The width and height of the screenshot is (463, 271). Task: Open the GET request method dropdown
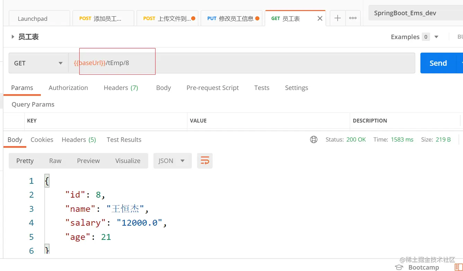(x=60, y=63)
